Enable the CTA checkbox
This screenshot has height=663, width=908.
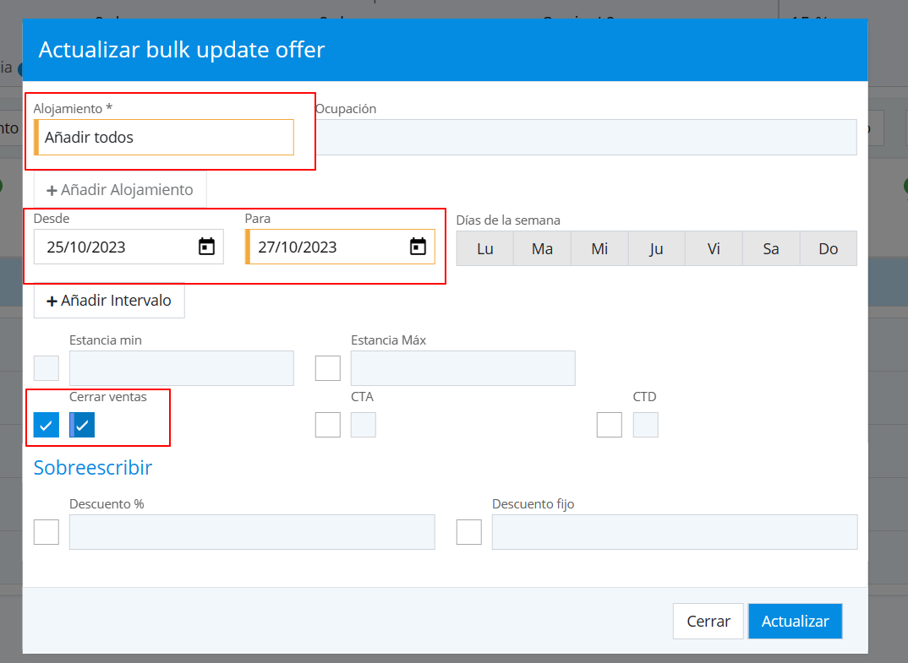[x=327, y=425]
